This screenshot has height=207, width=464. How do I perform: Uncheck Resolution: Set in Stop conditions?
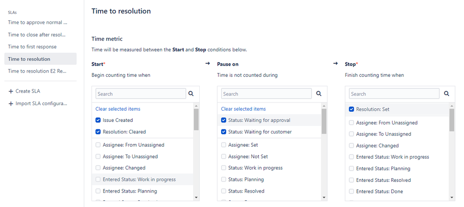point(352,109)
